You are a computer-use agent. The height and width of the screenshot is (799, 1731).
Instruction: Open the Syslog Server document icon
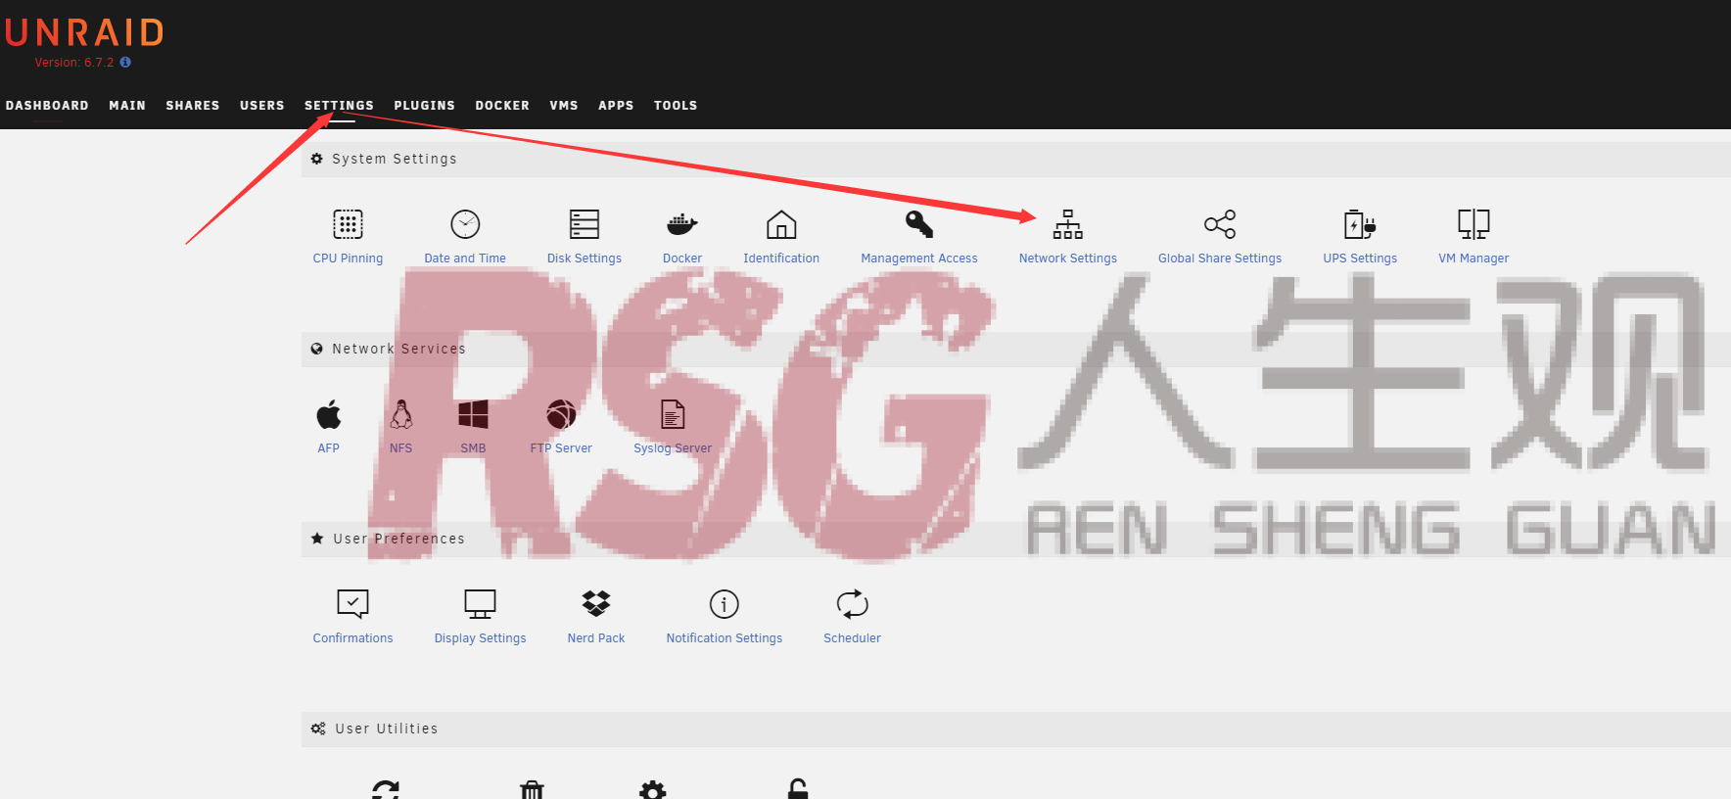tap(673, 414)
